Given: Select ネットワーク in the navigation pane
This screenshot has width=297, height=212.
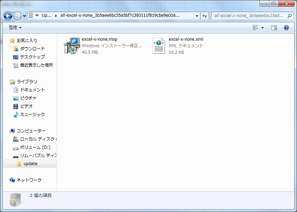Looking at the screenshot, I should click(29, 180).
